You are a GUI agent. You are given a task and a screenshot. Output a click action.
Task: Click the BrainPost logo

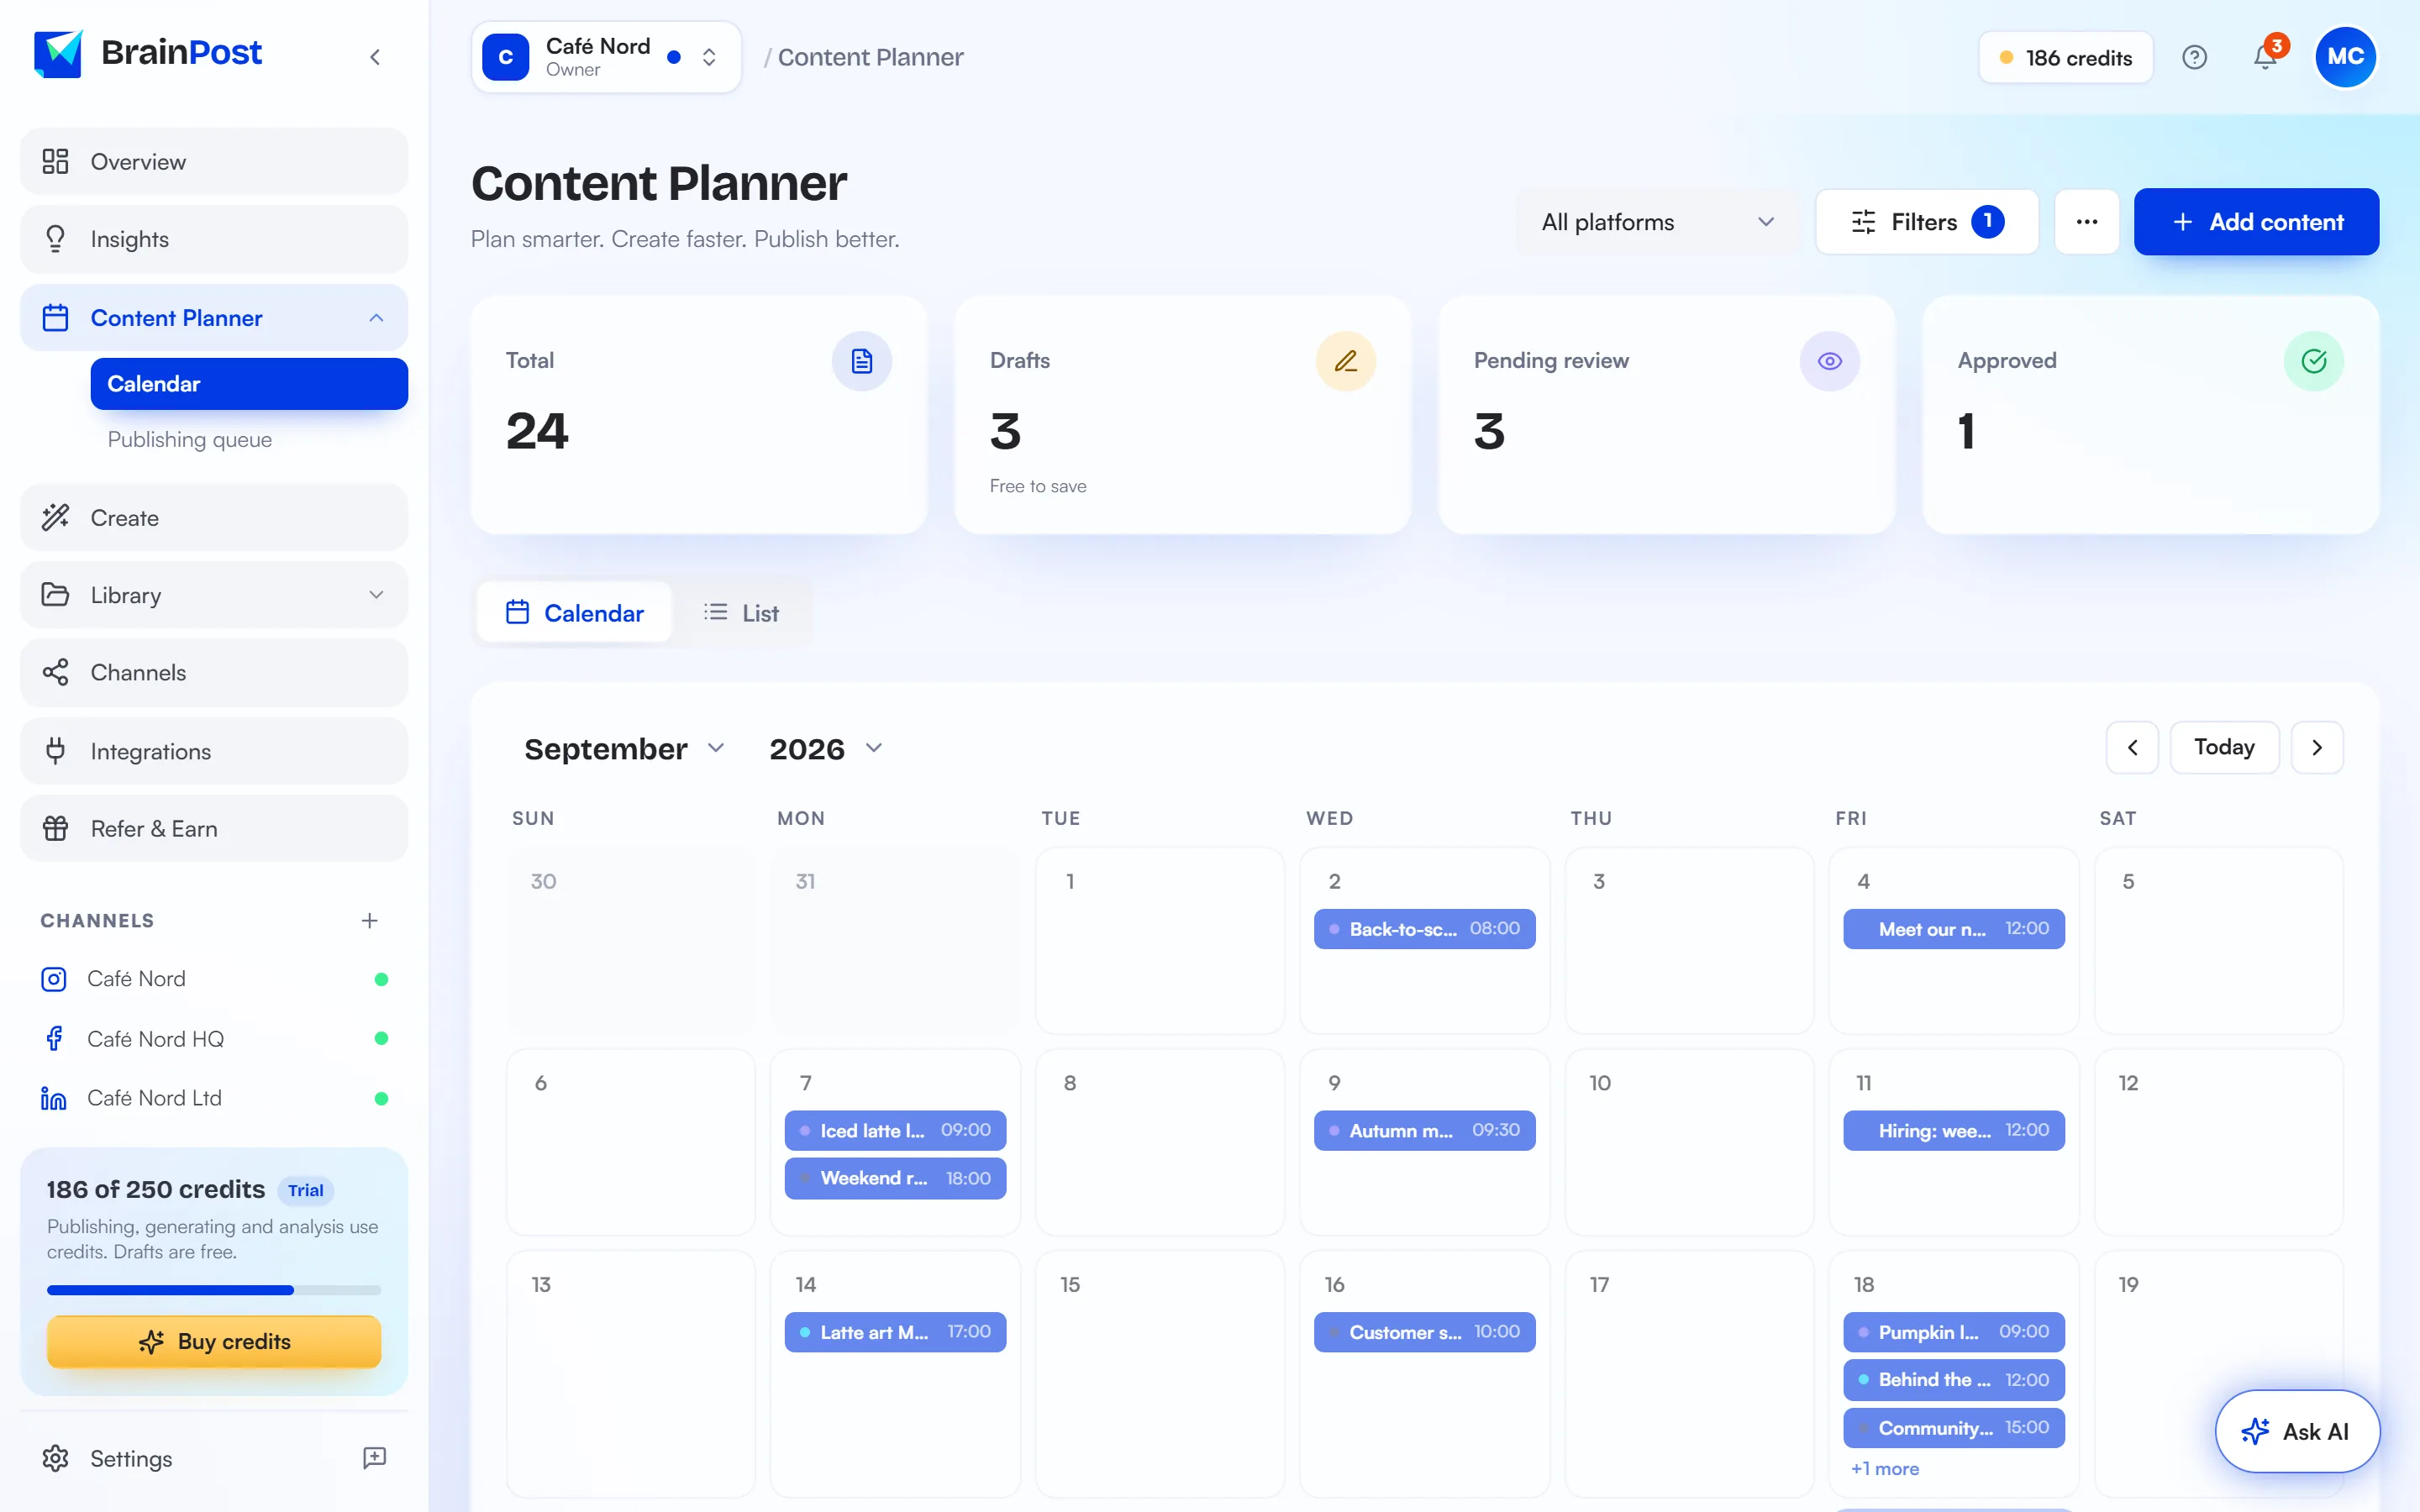click(x=148, y=53)
